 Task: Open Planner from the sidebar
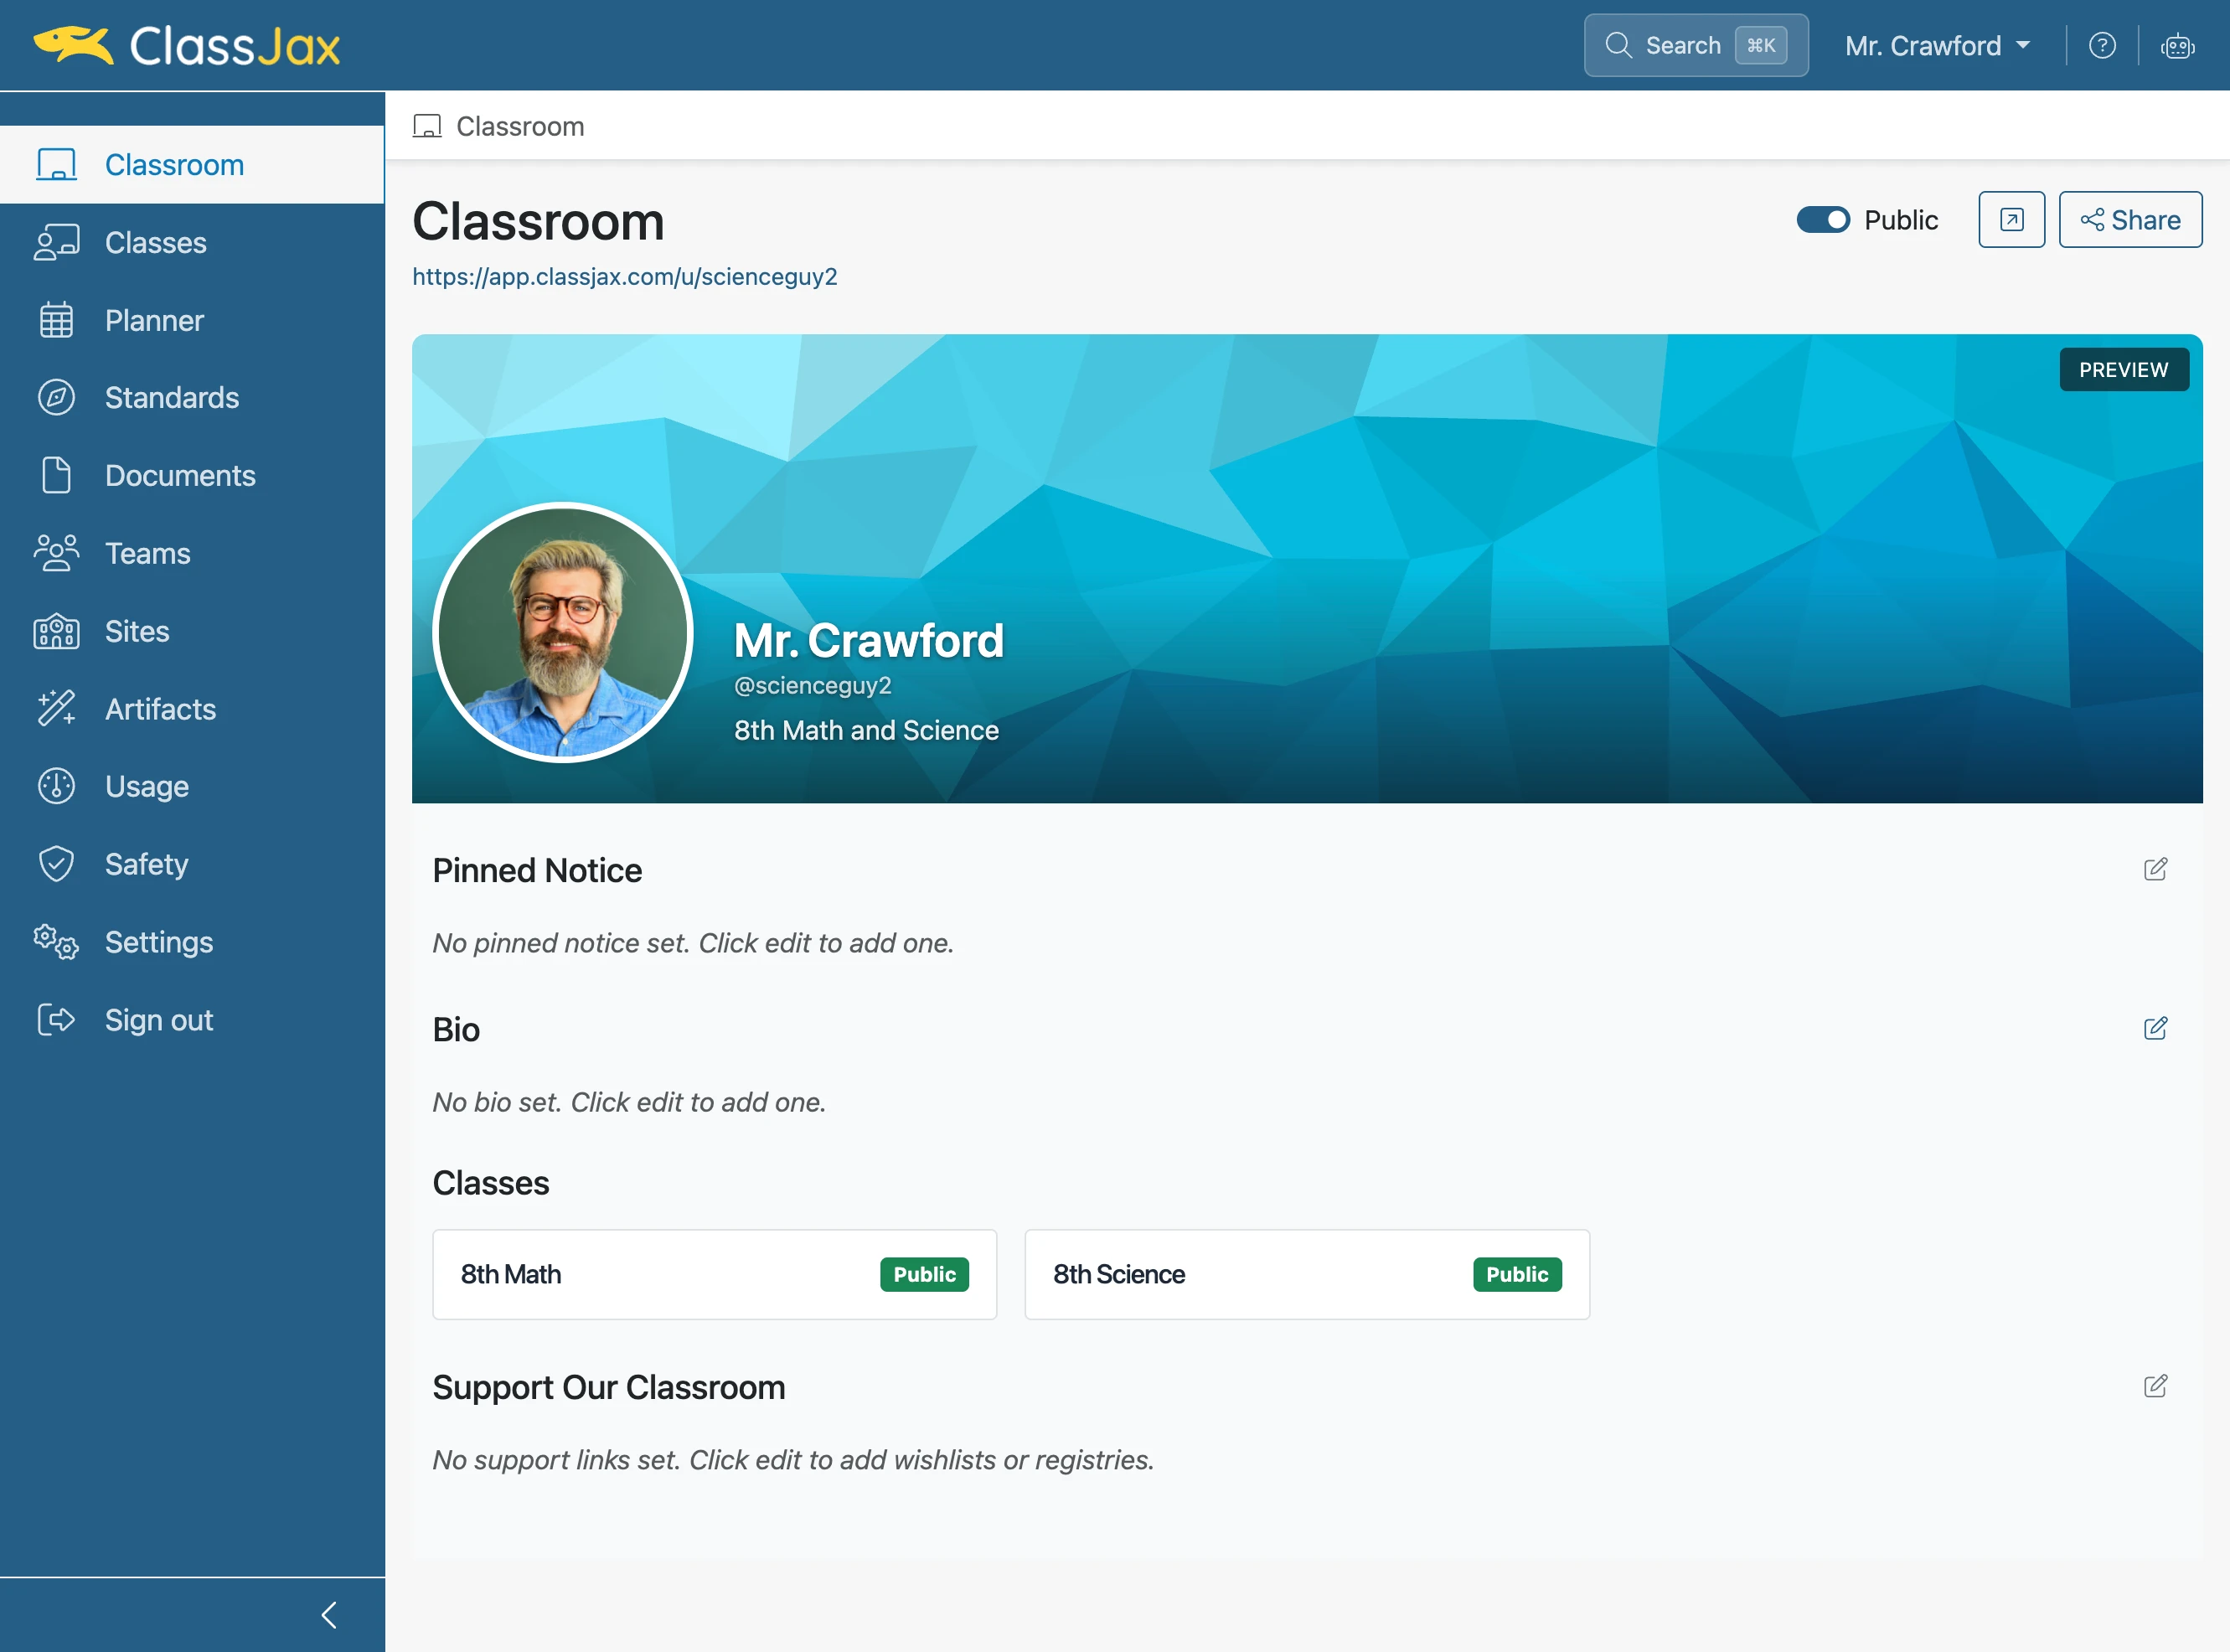tap(192, 320)
